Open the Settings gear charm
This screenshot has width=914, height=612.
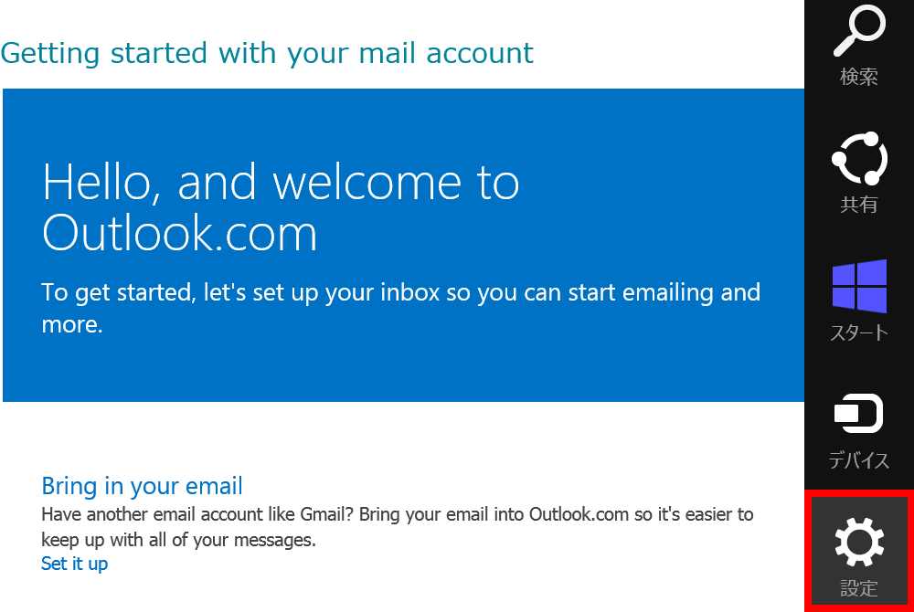pyautogui.click(x=859, y=542)
